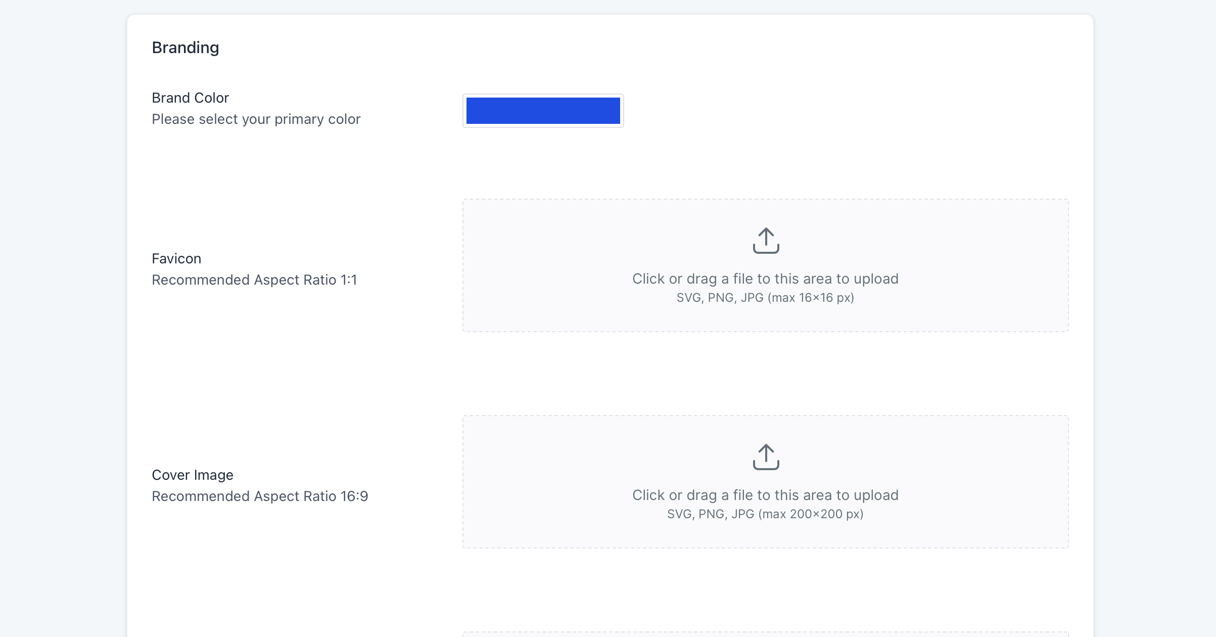Click 'Please select your primary color' text
Screen dimensions: 1216x637
[x=256, y=119]
